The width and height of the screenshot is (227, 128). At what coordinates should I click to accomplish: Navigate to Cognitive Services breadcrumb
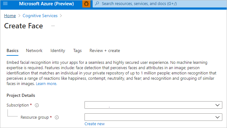41,16
